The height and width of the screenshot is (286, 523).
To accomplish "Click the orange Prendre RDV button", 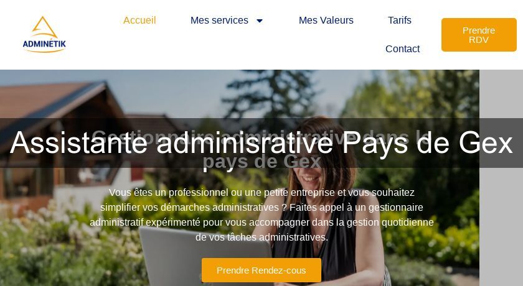I will tap(479, 35).
